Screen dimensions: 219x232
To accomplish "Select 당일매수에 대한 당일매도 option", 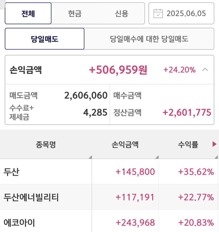I will 149,39.
